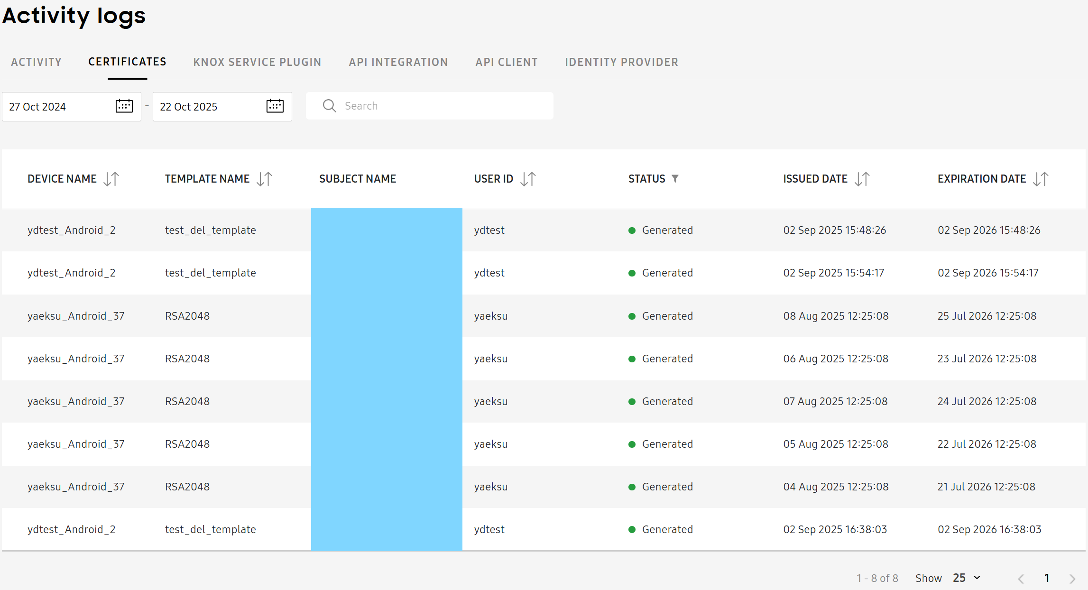
Task: Open the Status filter funnel
Action: pyautogui.click(x=676, y=178)
